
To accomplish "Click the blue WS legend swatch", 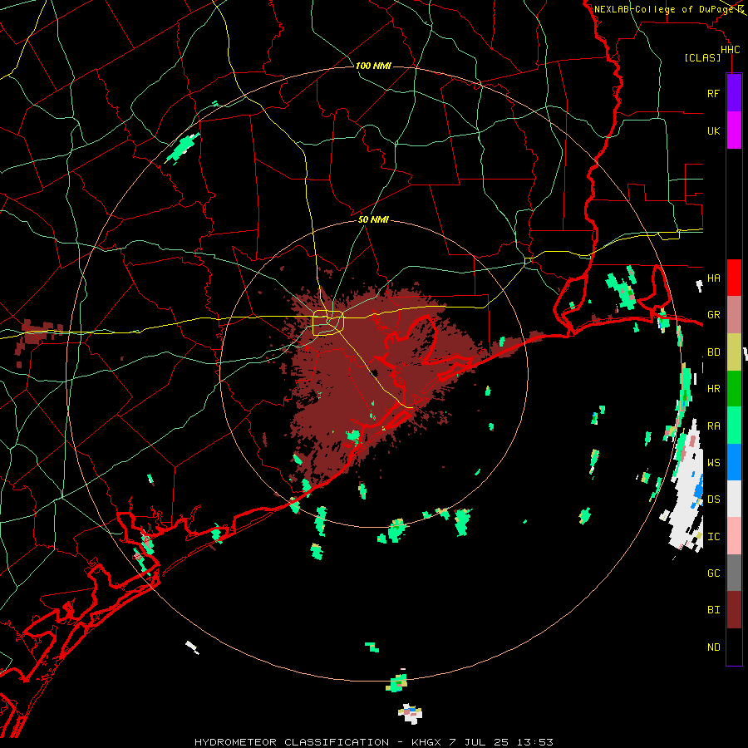I will [734, 462].
